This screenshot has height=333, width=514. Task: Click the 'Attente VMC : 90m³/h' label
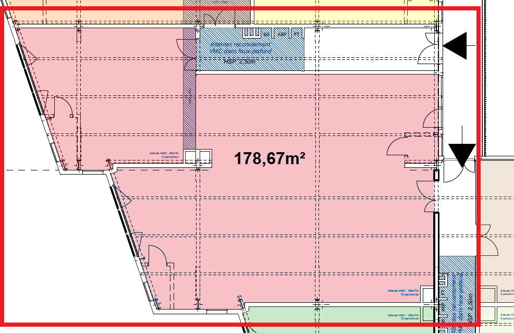point(164,154)
